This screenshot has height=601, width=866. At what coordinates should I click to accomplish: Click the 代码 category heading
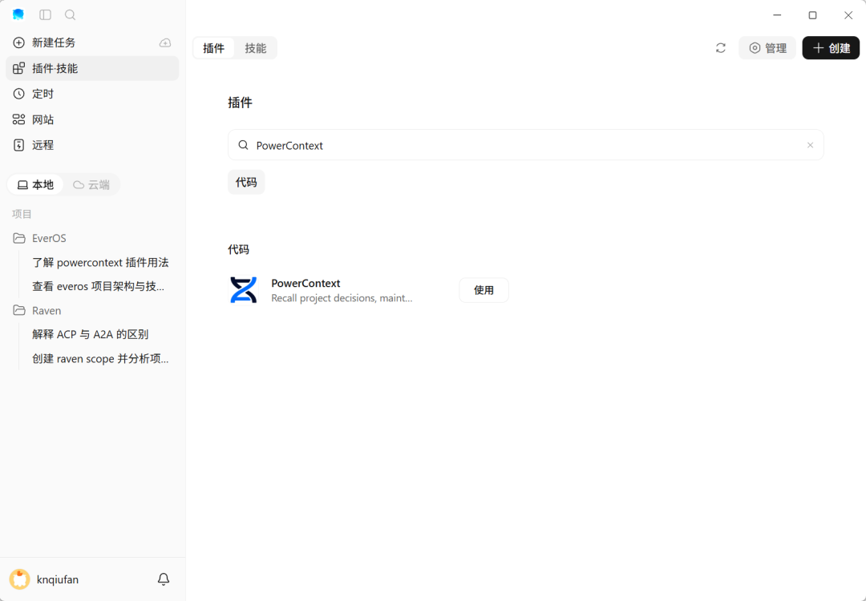click(x=239, y=249)
